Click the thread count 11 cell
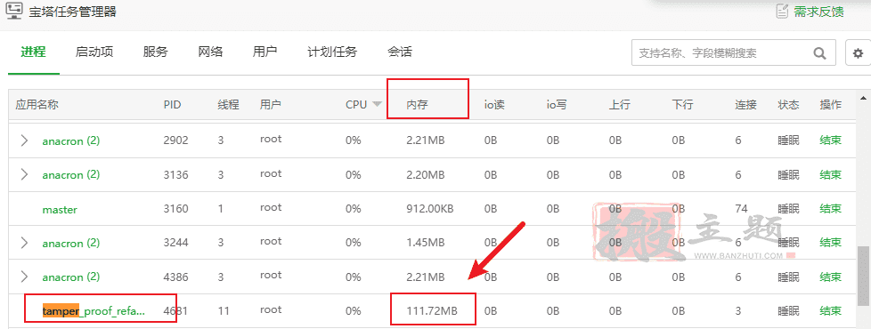 [224, 311]
